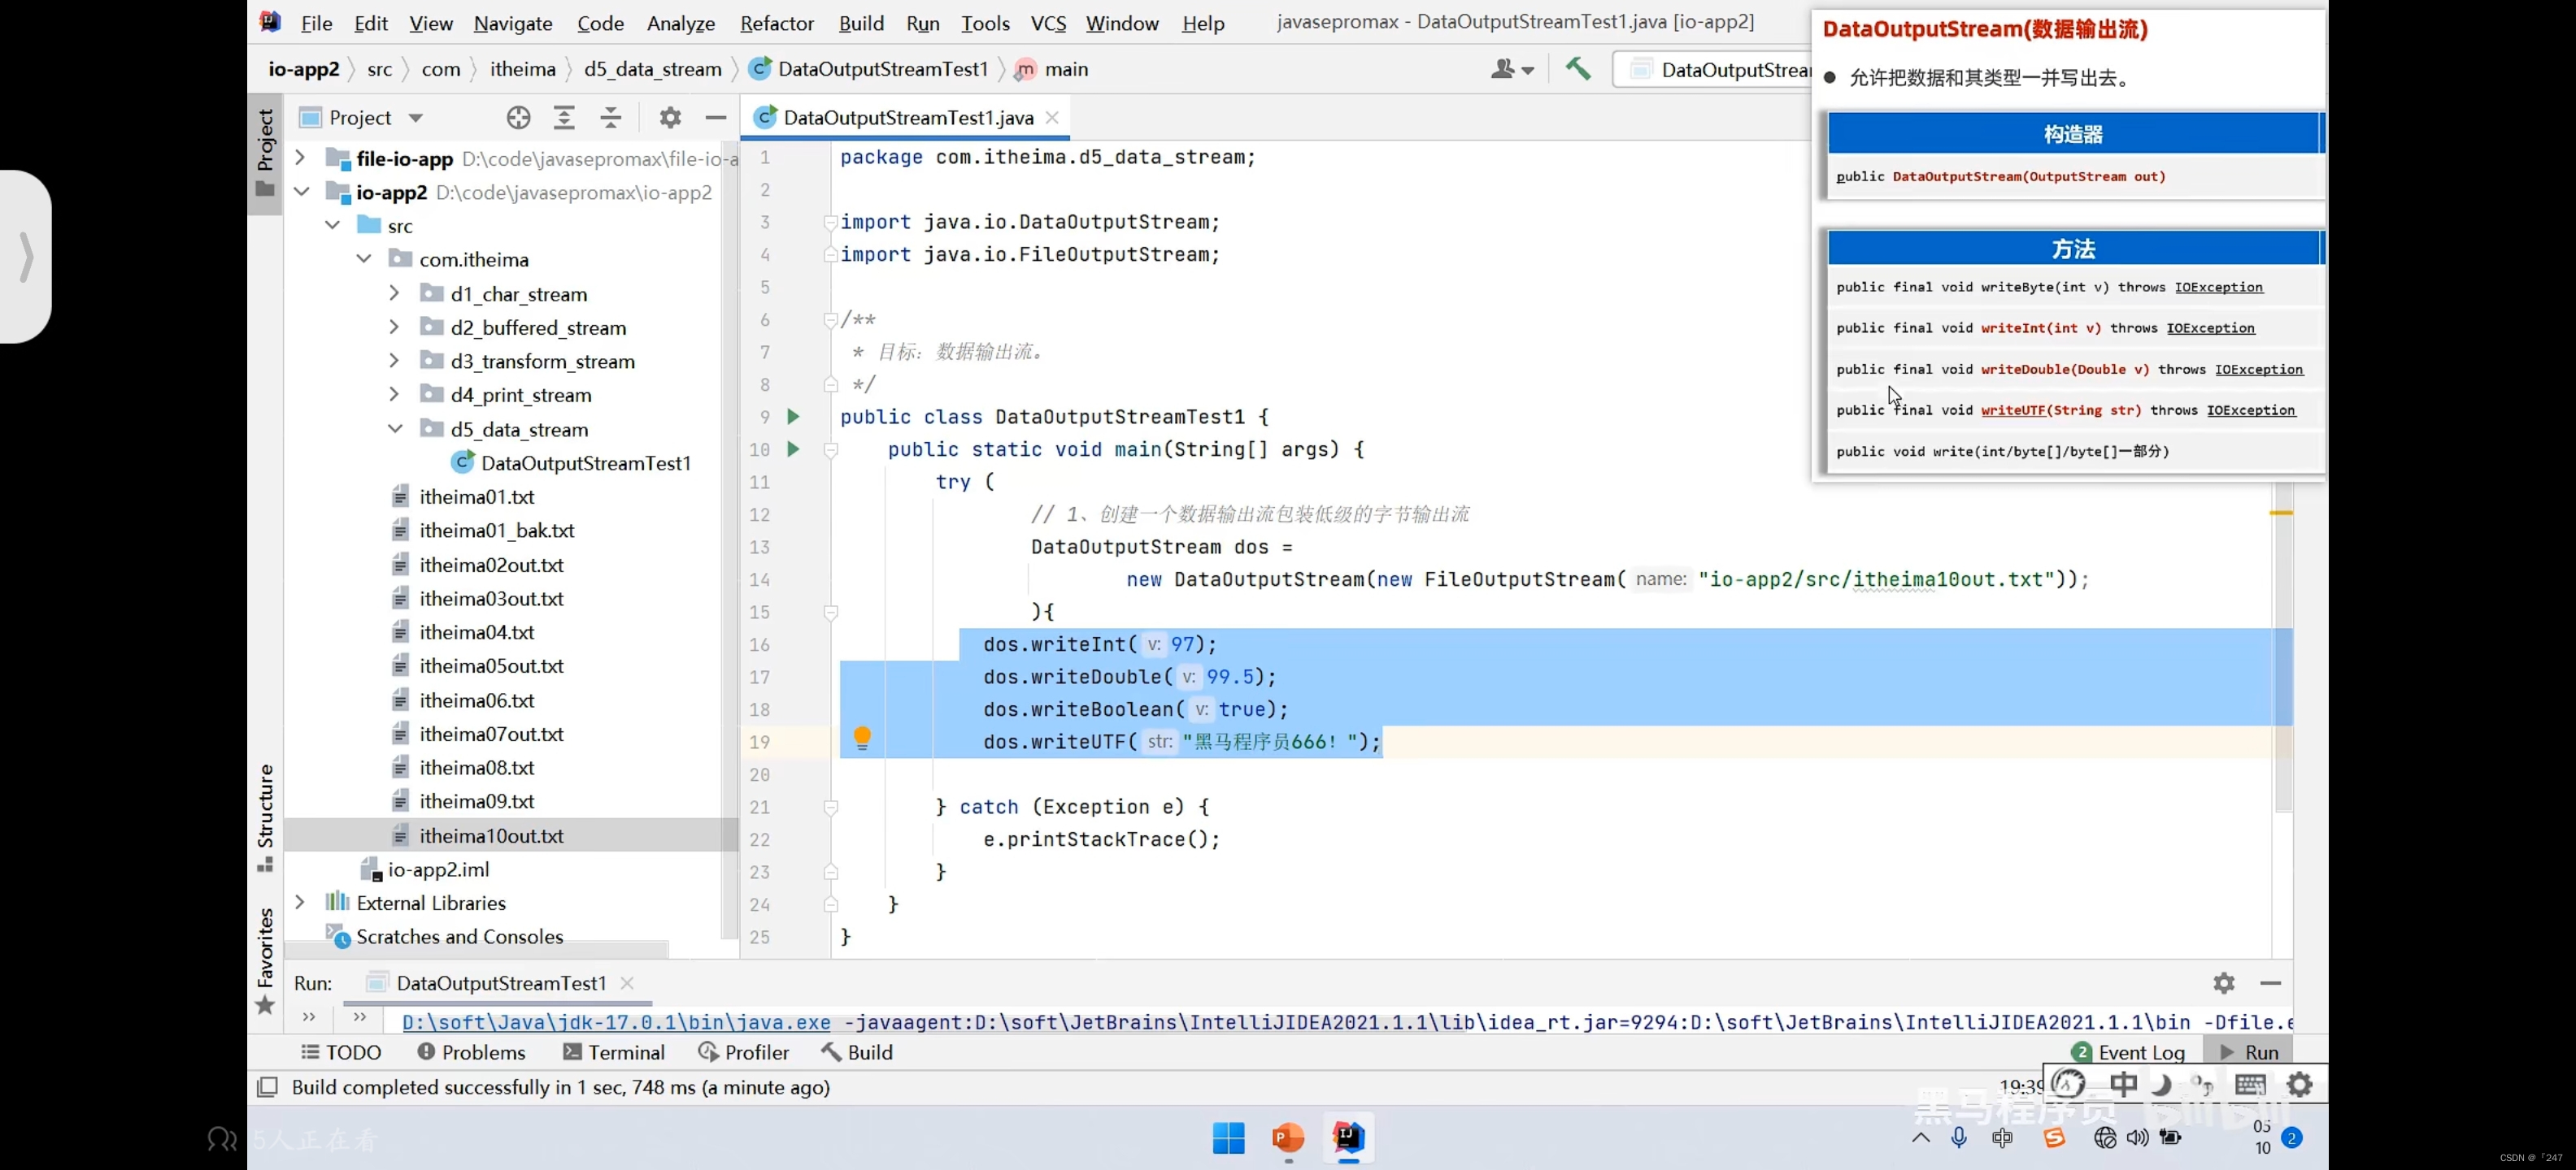The height and width of the screenshot is (1170, 2576).
Task: Open Run panel settings gear
Action: [x=2224, y=983]
